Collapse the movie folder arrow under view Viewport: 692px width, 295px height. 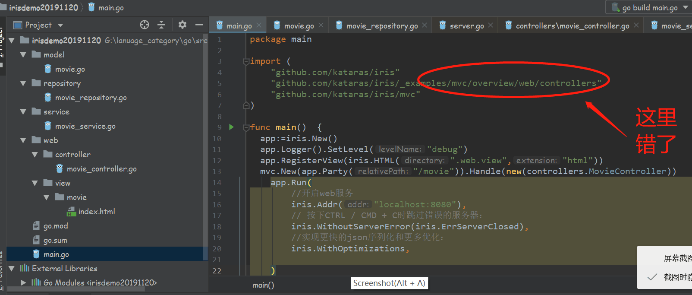47,197
